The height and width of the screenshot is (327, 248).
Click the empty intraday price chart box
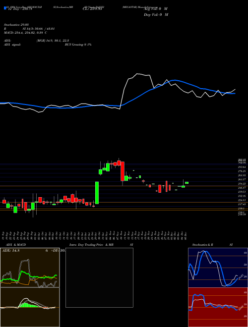[x=99, y=277]
